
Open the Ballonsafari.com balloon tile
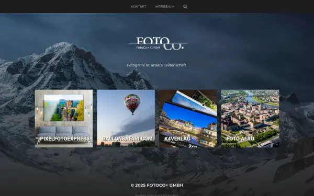(x=126, y=119)
